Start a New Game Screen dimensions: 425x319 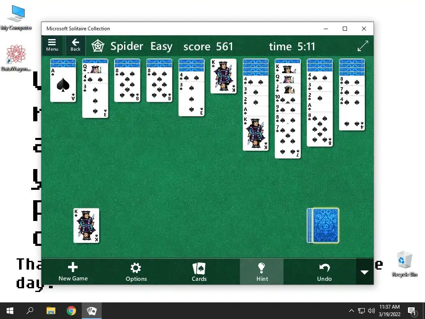pos(73,272)
